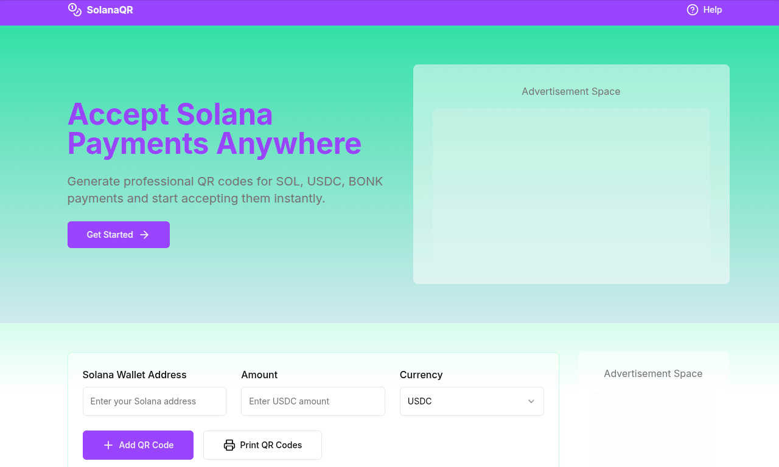Click the plus icon on Add QR Code

(108, 445)
